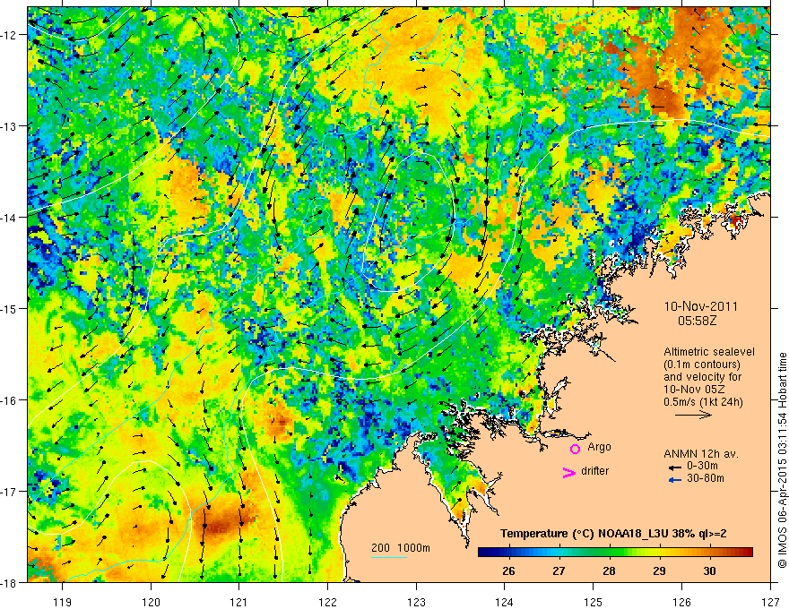Click the Altimetric sealevel text
Image resolution: width=789 pixels, height=609 pixels.
(709, 352)
